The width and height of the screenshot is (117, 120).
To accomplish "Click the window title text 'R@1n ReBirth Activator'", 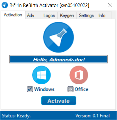I will click(x=34, y=5).
